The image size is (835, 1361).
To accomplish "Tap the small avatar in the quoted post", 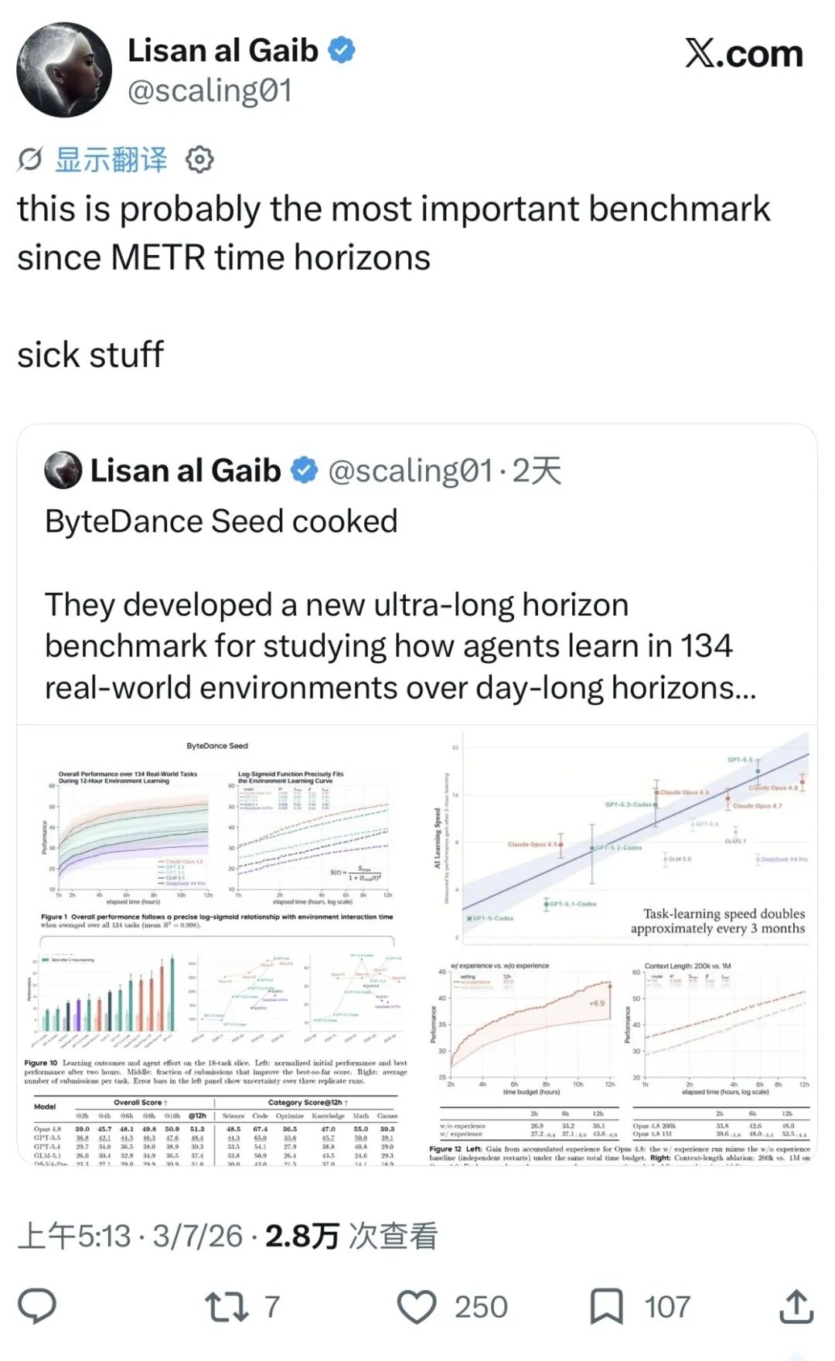I will (x=63, y=471).
